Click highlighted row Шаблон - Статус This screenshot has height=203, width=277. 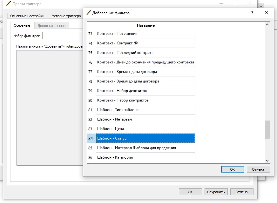pos(146,138)
